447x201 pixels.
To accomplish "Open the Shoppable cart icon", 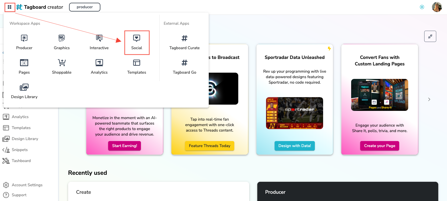I will [x=62, y=62].
